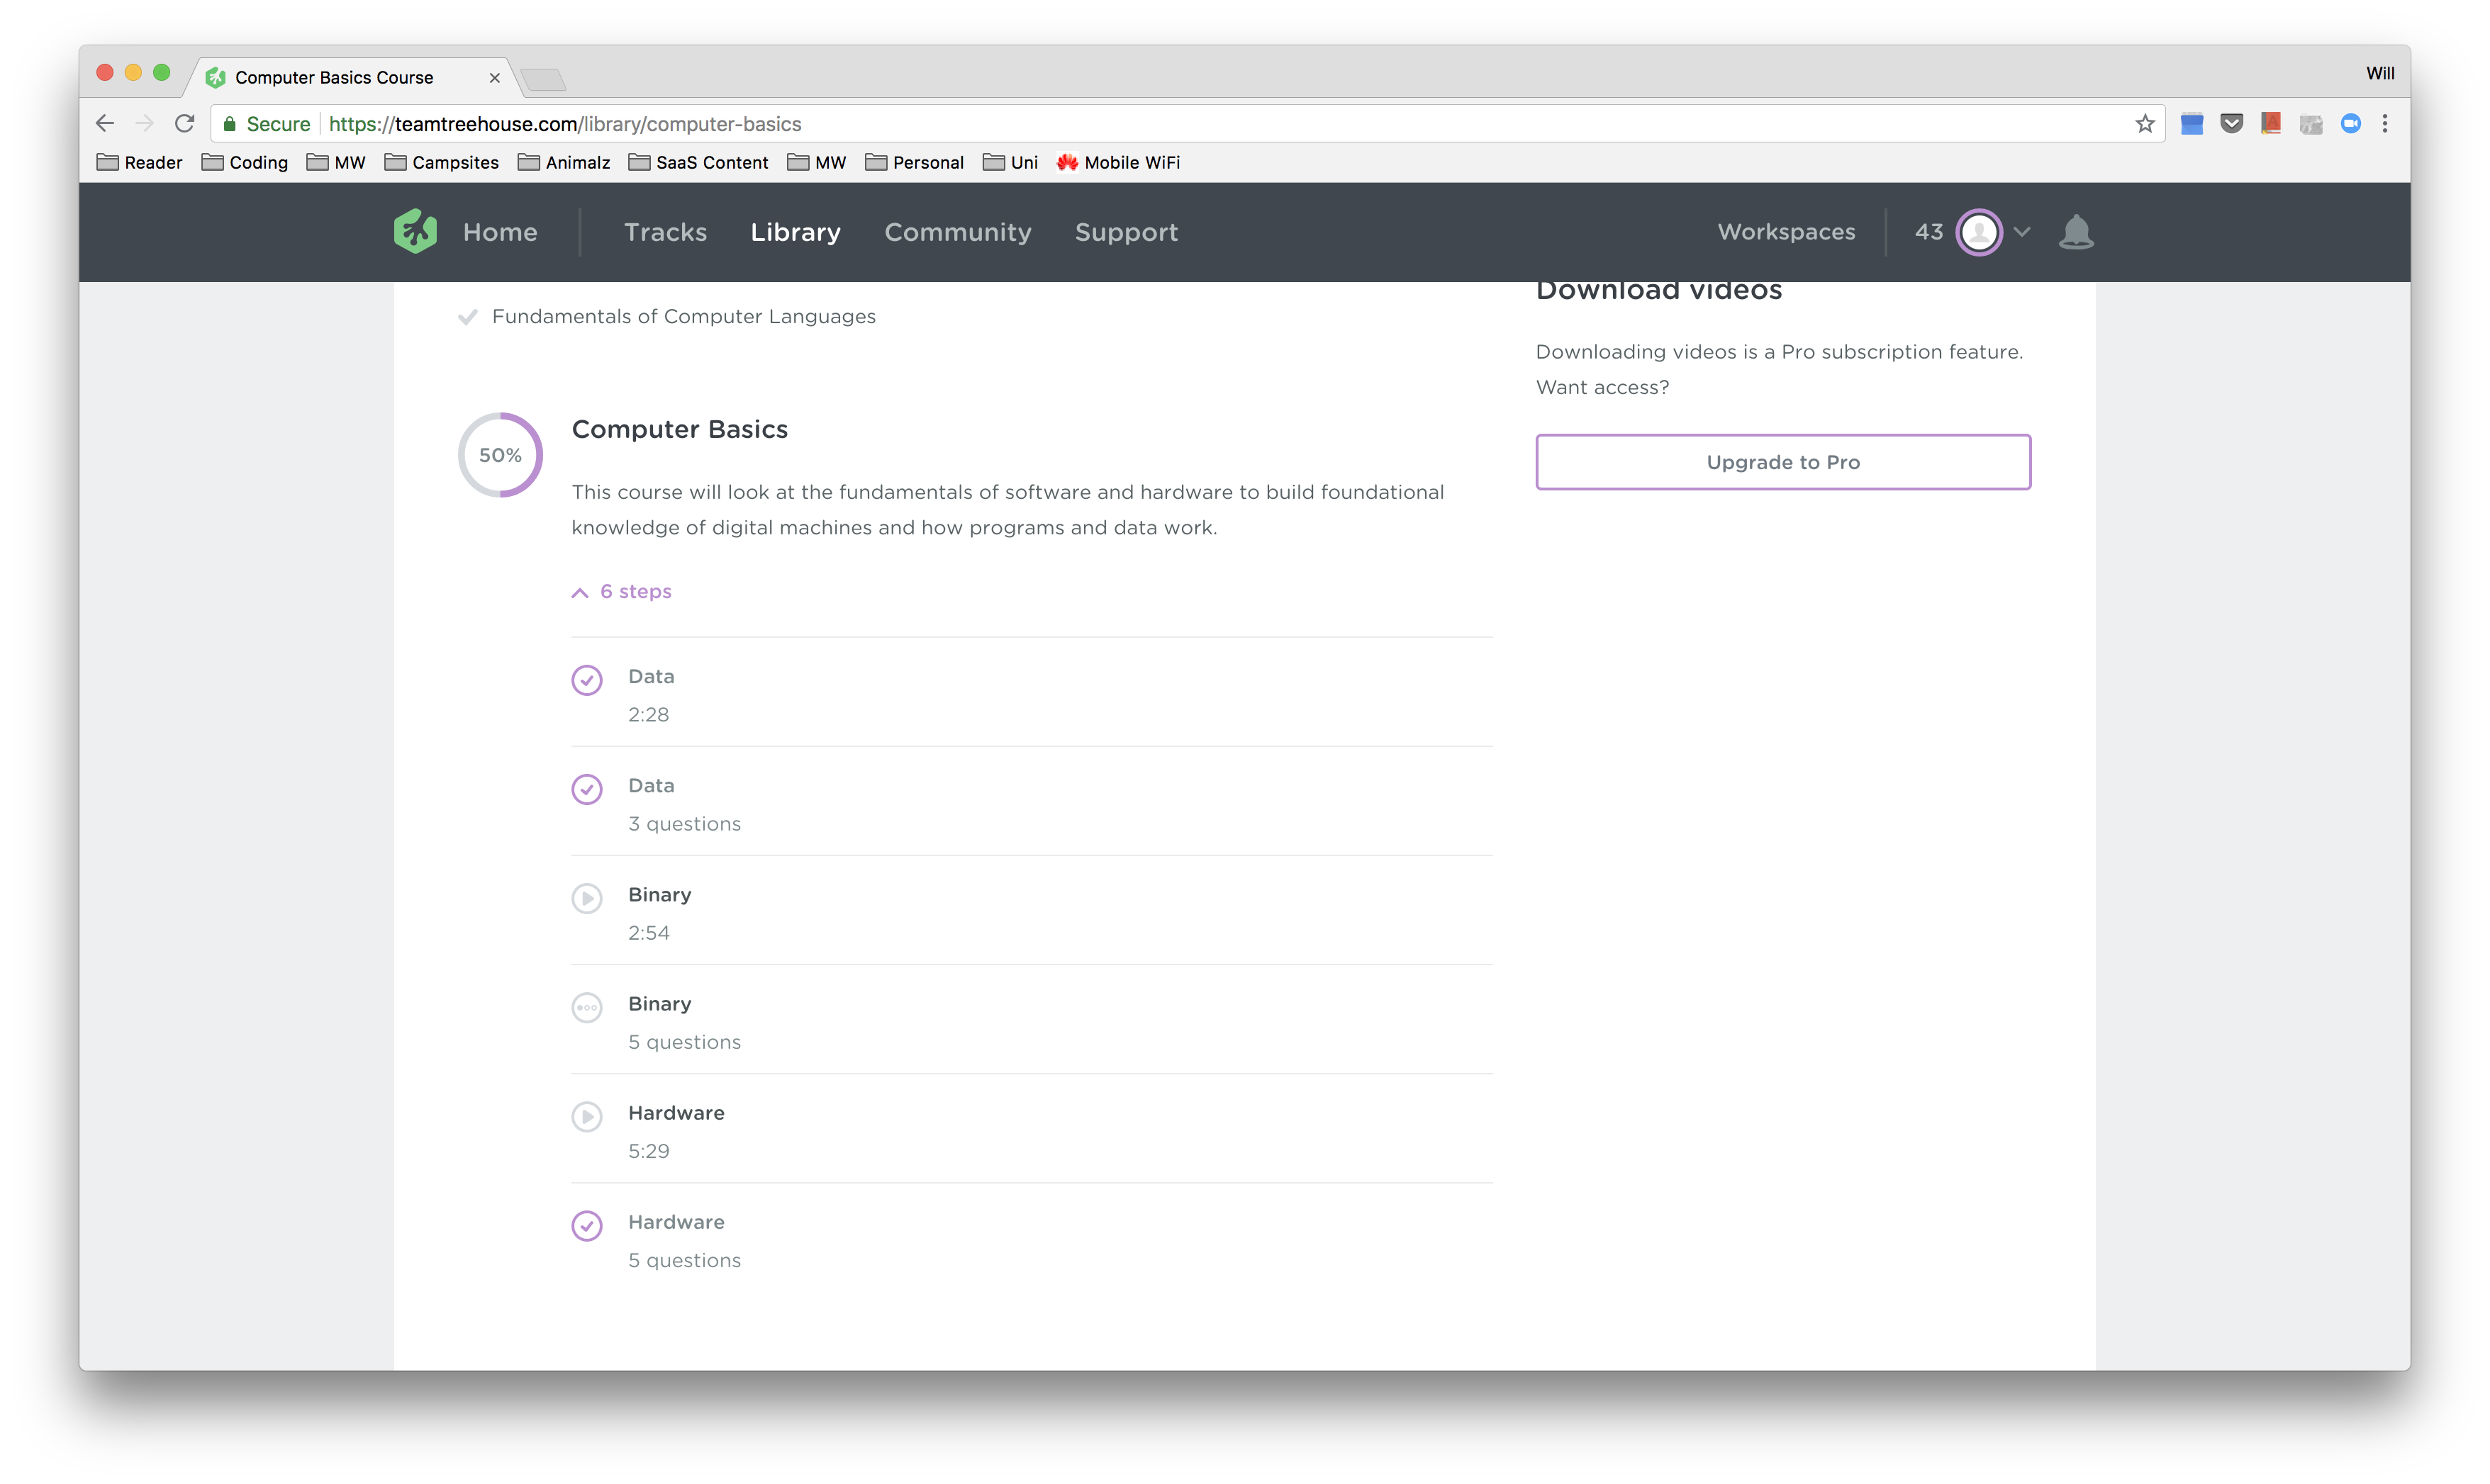2490x1484 pixels.
Task: Click the Pocket extension icon
Action: pyautogui.click(x=2231, y=124)
